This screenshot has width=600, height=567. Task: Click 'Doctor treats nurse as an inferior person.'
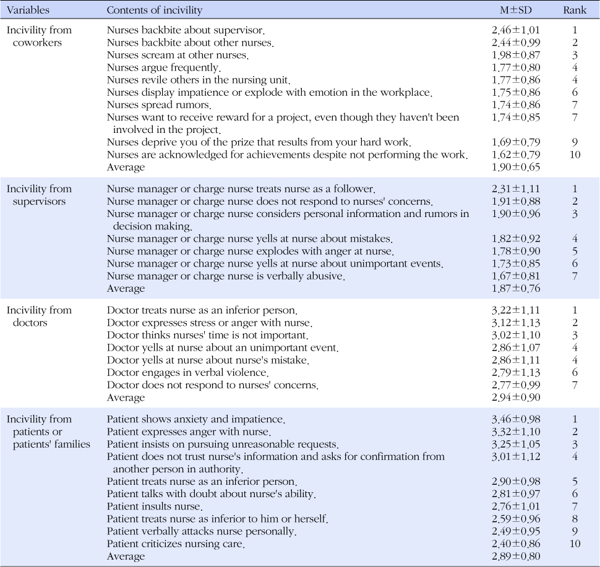(x=202, y=310)
